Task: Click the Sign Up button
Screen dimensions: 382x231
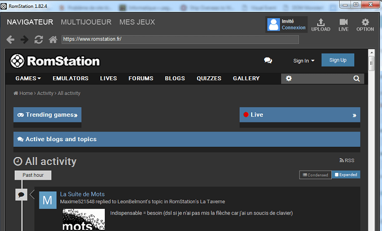Action: [337, 60]
